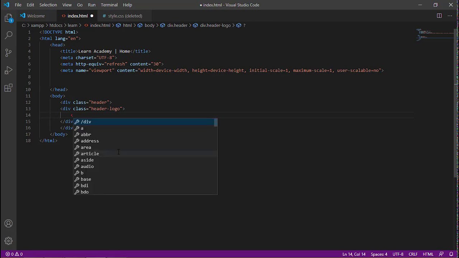Click the Split Editor icon
This screenshot has width=459, height=258.
439,16
